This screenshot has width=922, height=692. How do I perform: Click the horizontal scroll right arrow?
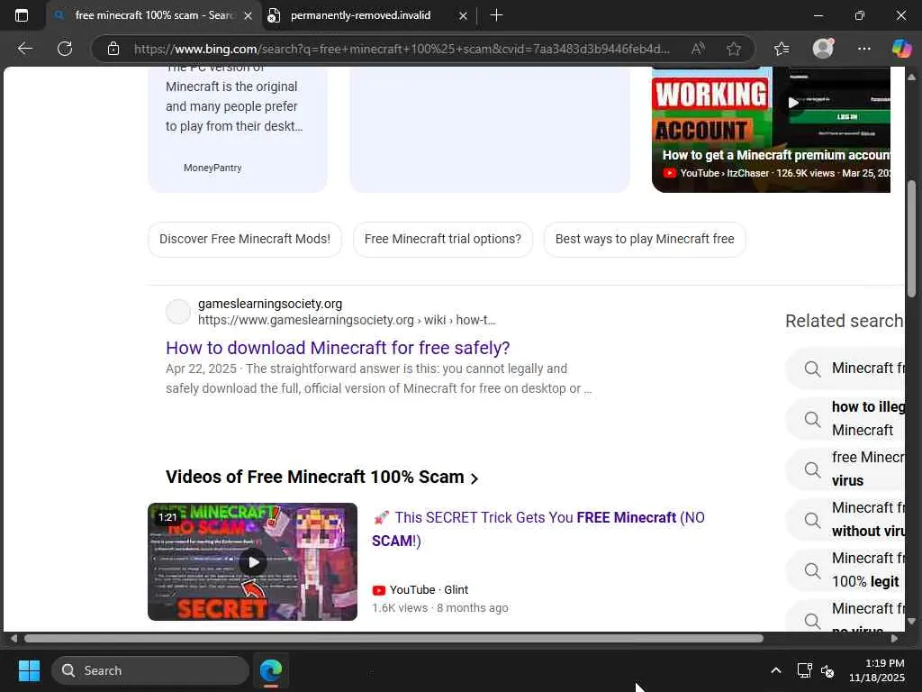coord(894,639)
